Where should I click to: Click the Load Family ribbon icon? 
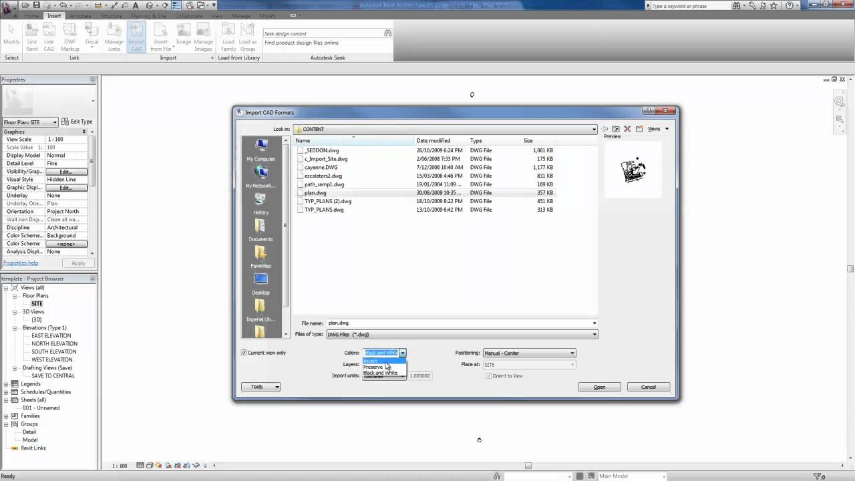point(228,37)
